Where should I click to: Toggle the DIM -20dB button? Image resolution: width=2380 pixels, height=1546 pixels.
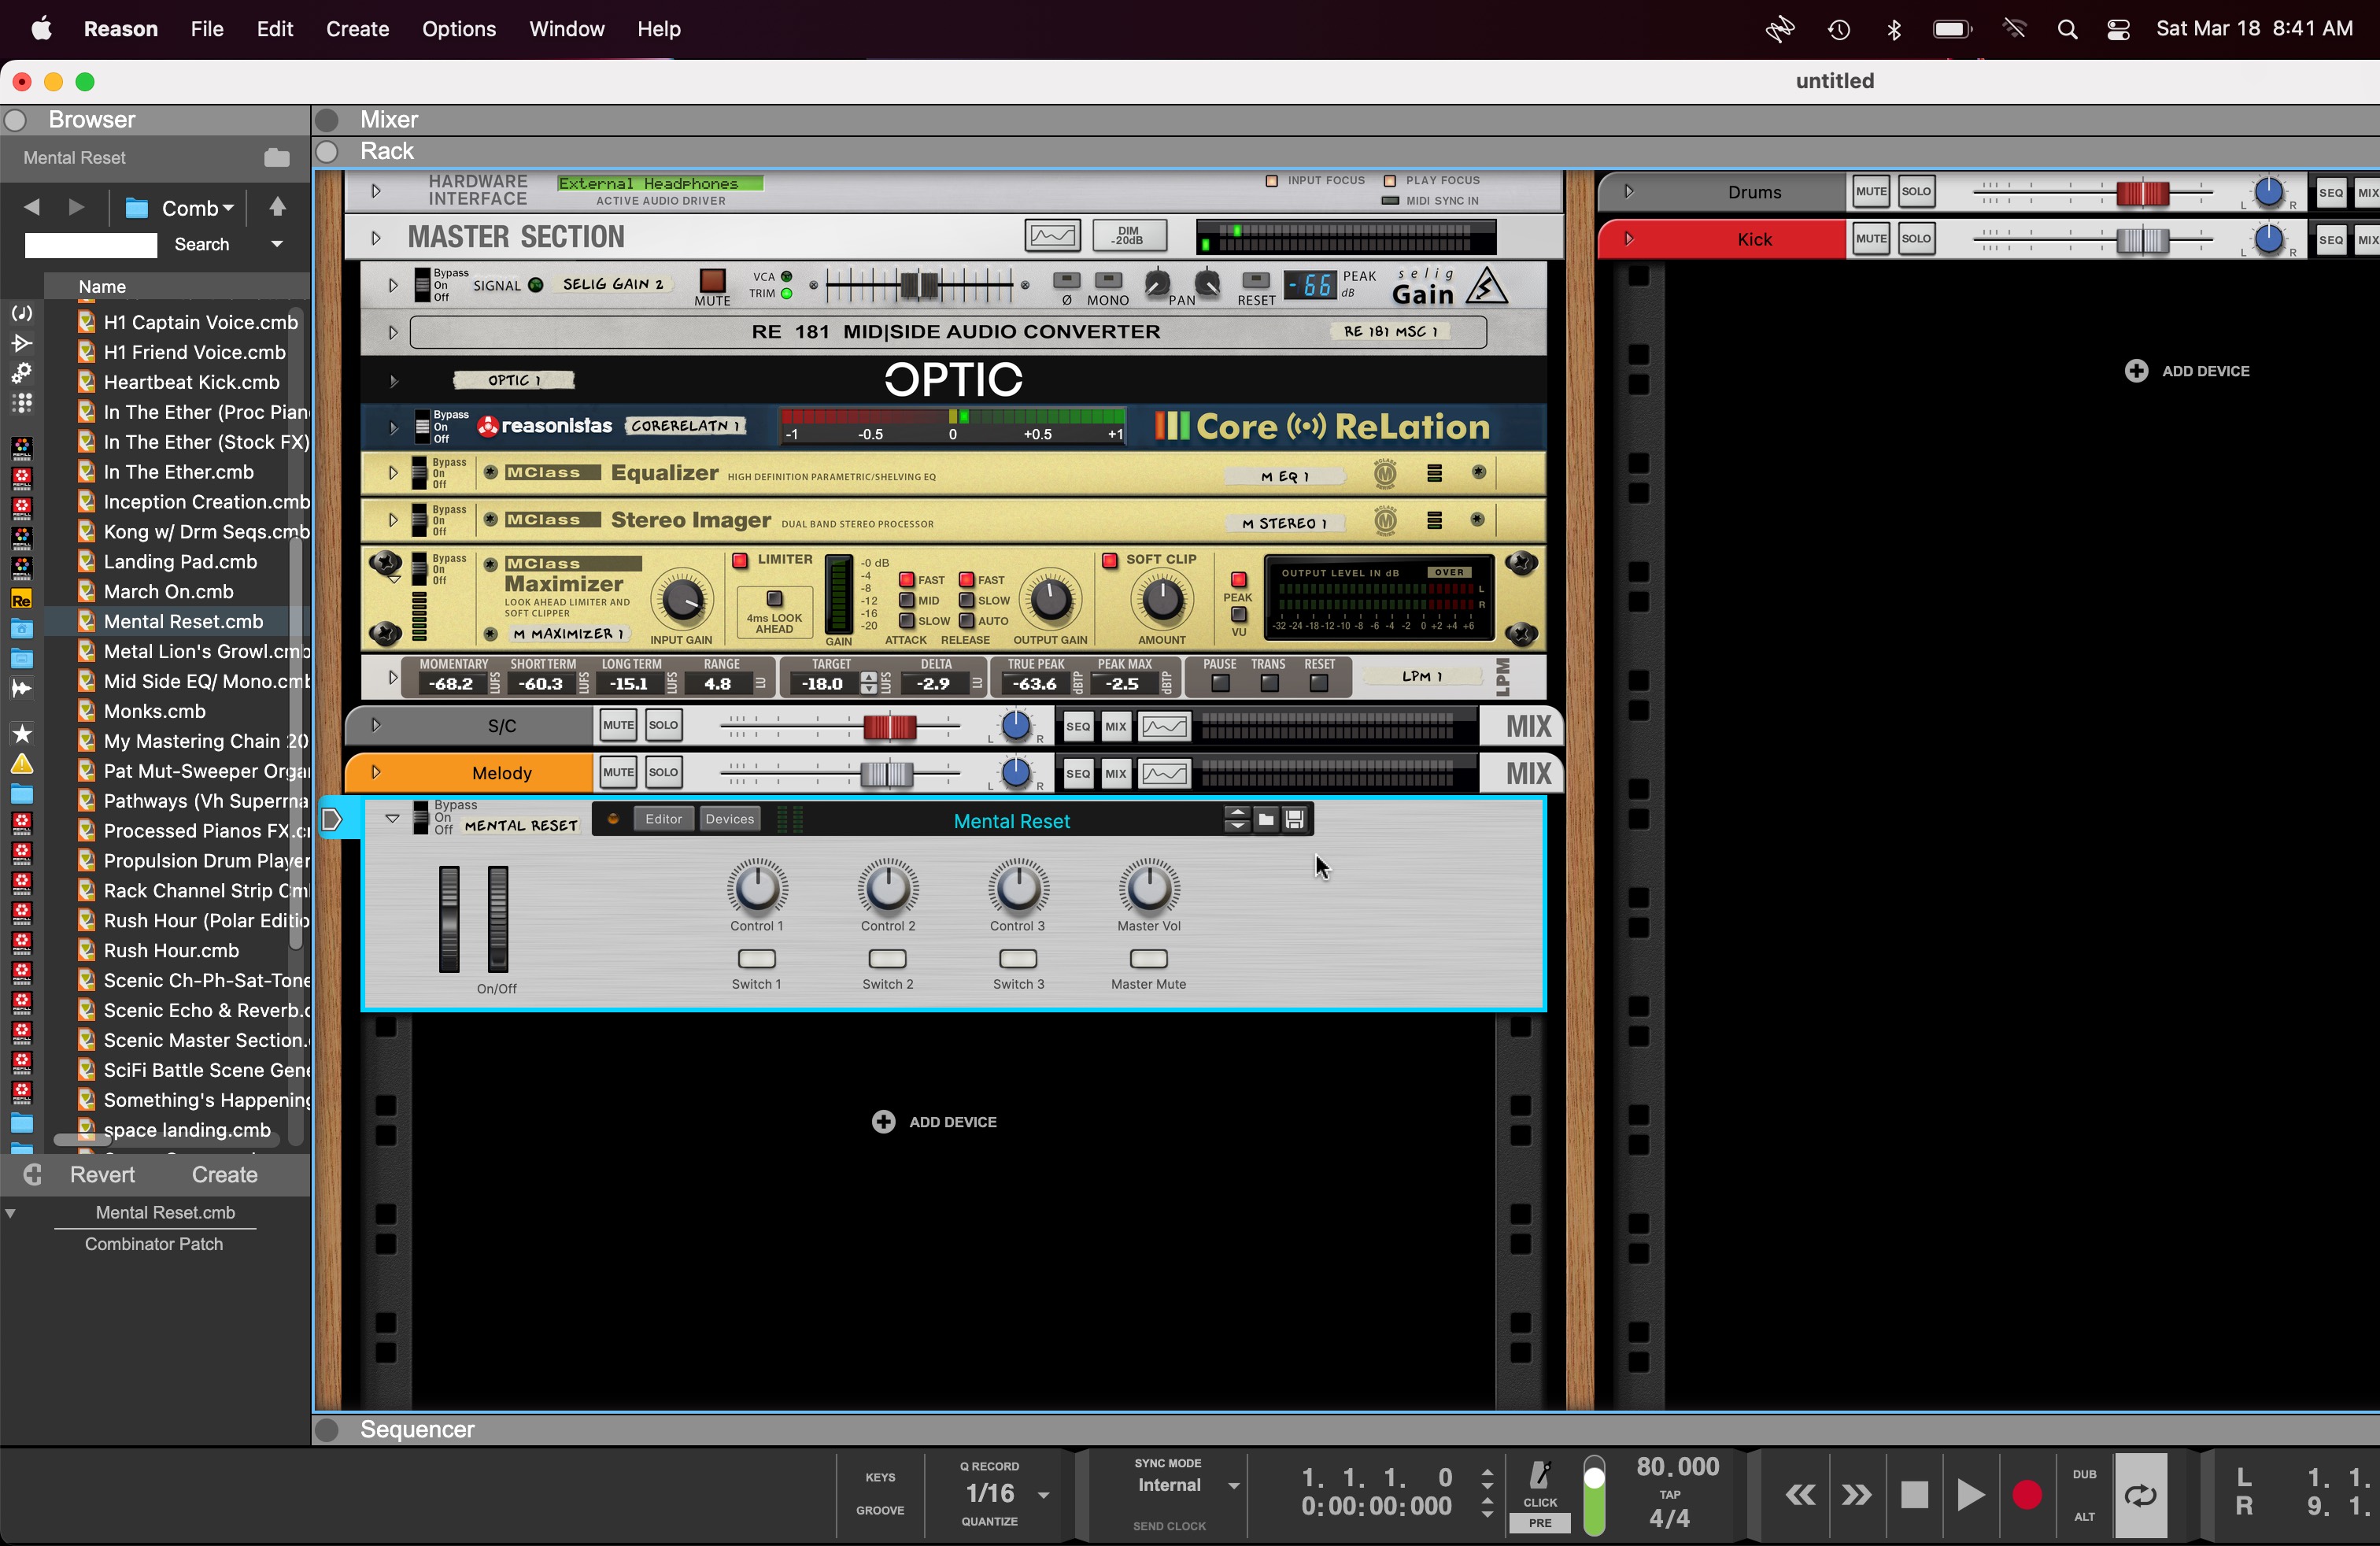pyautogui.click(x=1129, y=236)
